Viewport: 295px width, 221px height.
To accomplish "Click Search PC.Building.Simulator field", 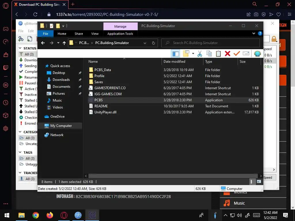I will coord(211,43).
